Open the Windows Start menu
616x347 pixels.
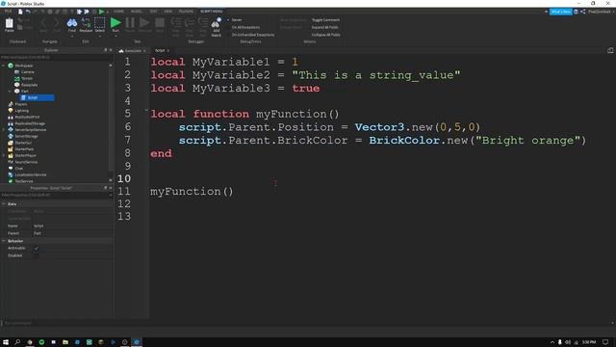pyautogui.click(x=6, y=342)
